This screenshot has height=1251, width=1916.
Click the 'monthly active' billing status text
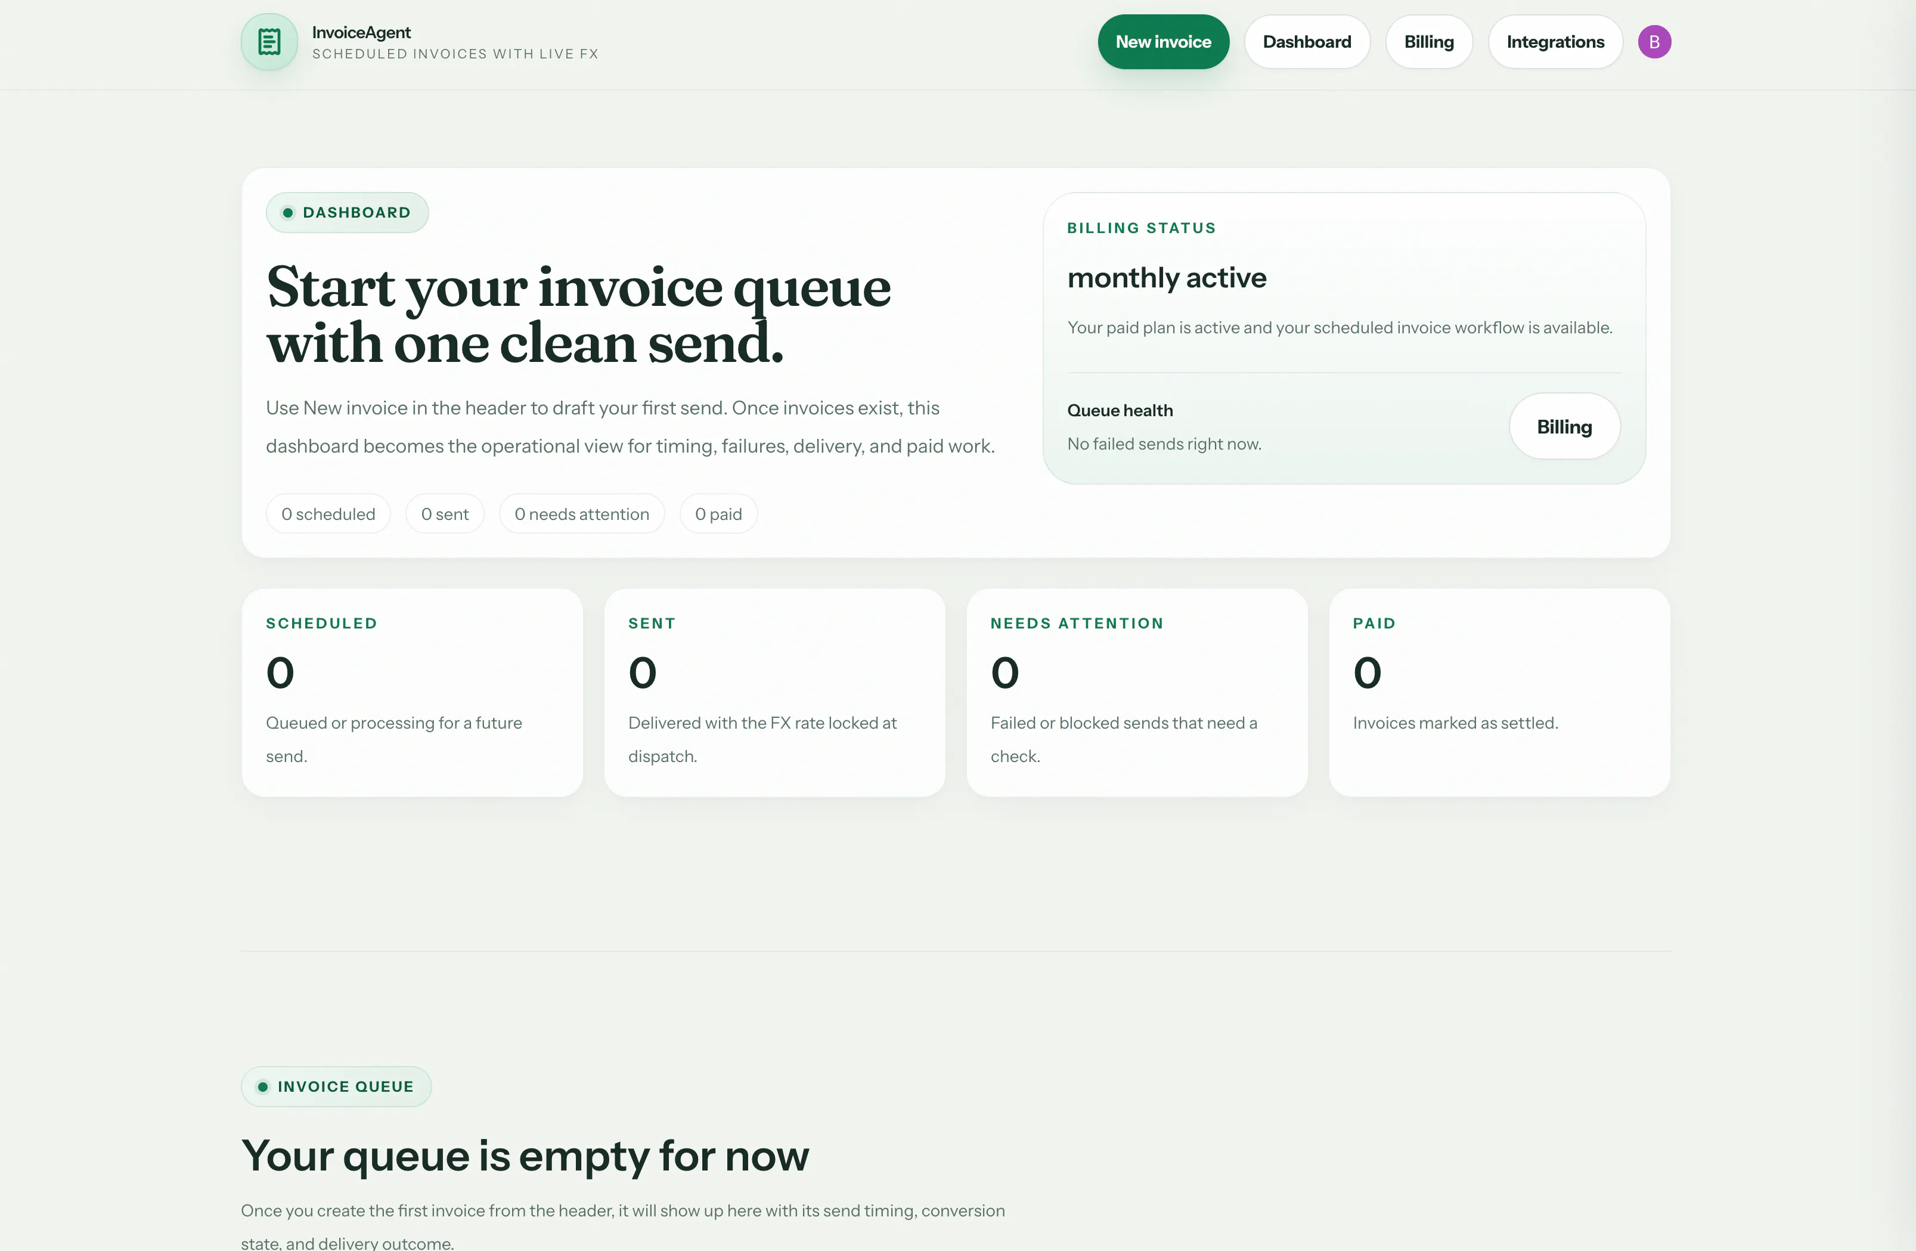click(x=1167, y=278)
